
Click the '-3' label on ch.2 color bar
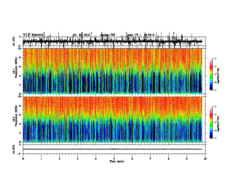215,107
